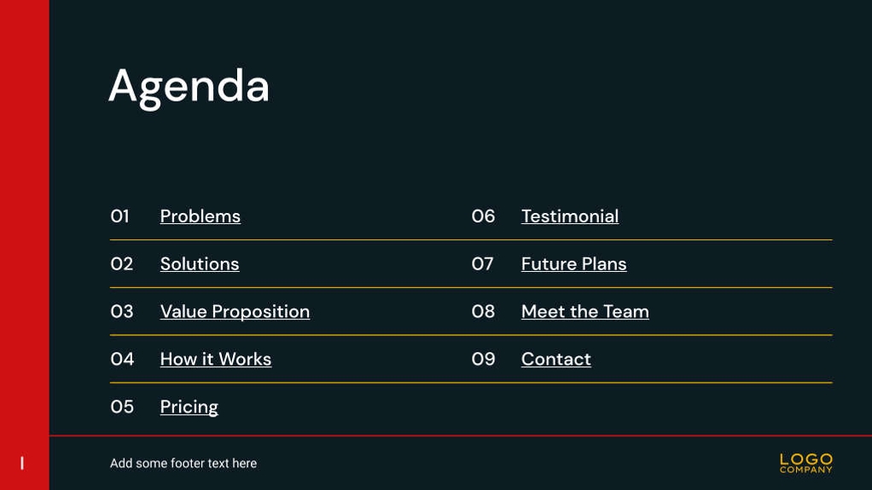This screenshot has height=490, width=872.
Task: Click the Value Proposition link
Action: [235, 312]
